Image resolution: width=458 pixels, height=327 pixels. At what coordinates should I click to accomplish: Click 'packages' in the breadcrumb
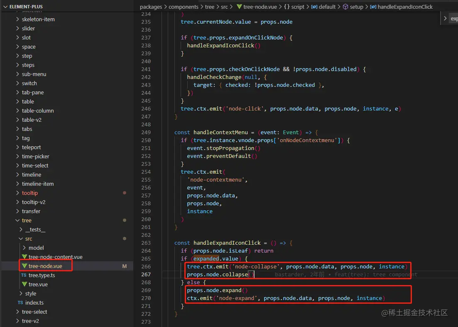tap(151, 7)
